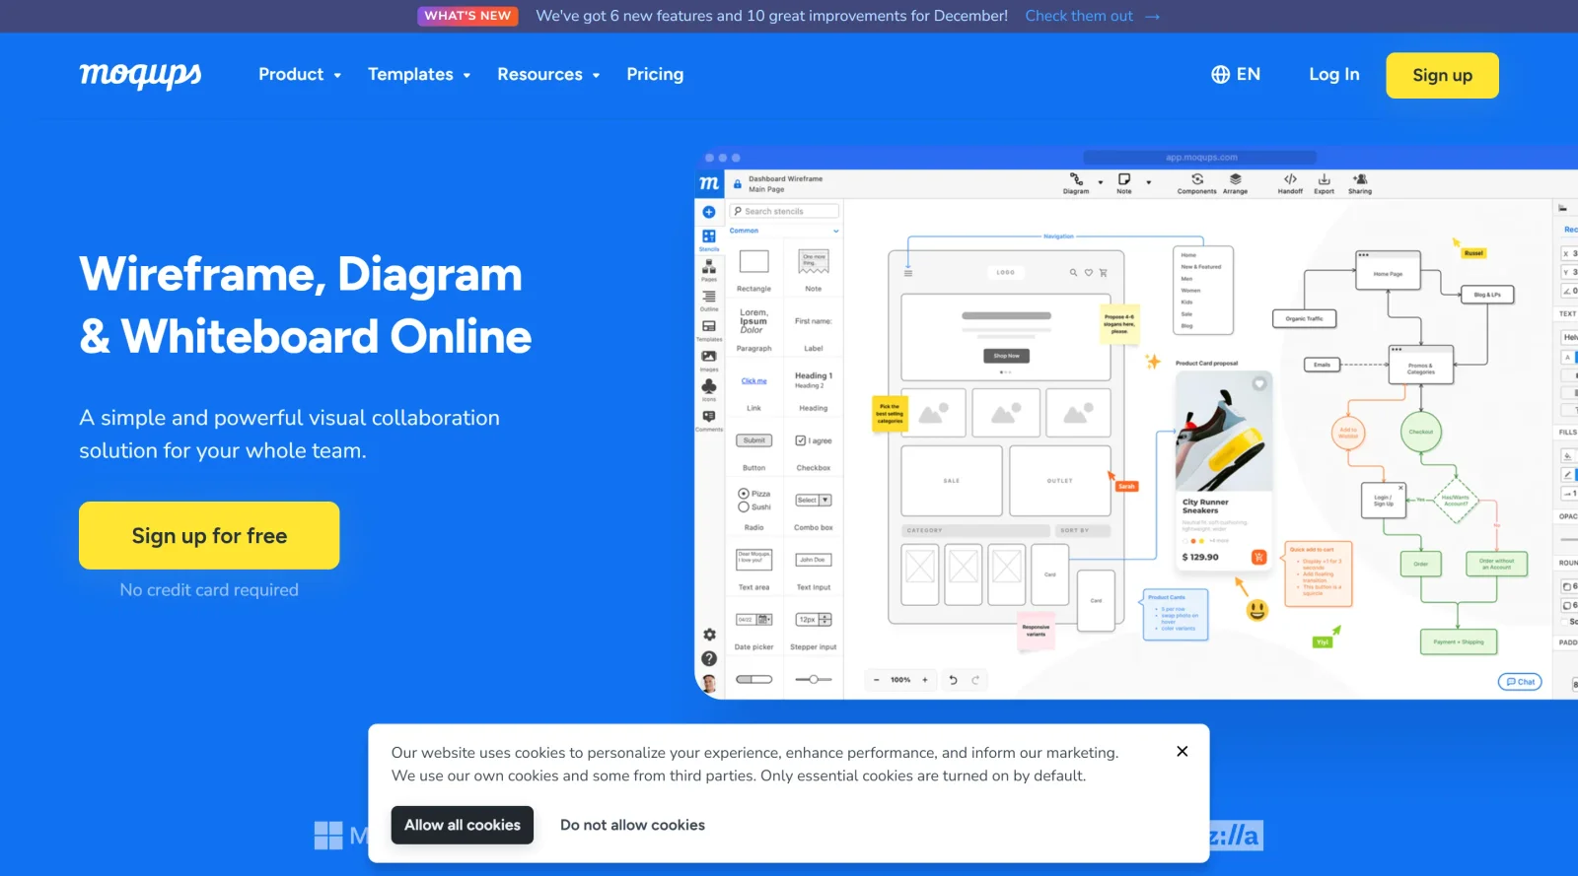Click the yellow Sign up button
The width and height of the screenshot is (1578, 876).
1442,76
